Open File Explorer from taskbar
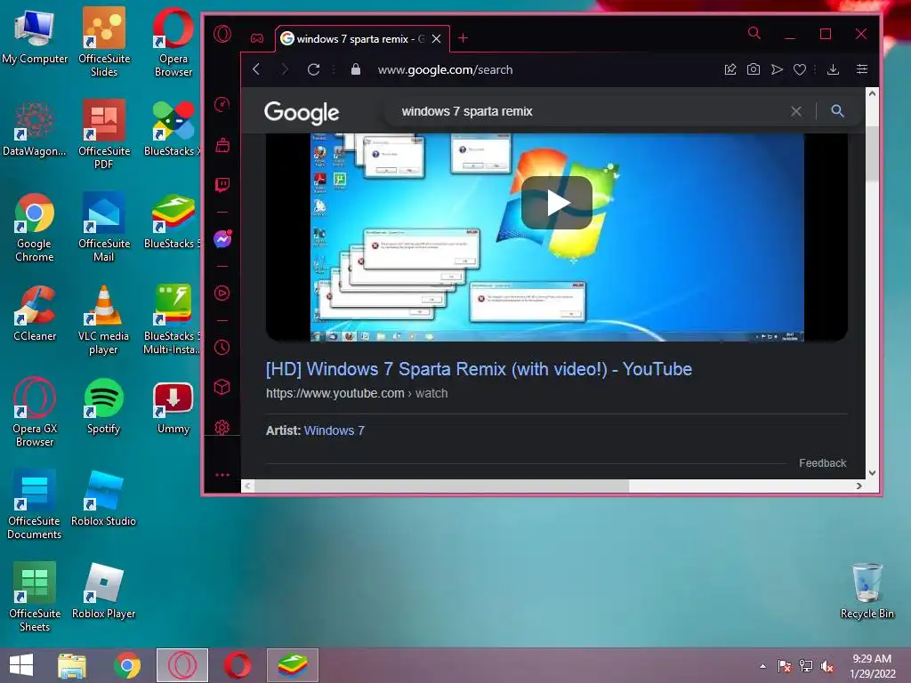 point(72,665)
